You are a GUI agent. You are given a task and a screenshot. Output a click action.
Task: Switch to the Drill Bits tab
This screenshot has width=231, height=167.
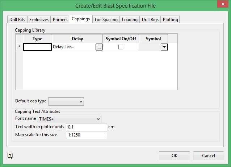(17, 20)
